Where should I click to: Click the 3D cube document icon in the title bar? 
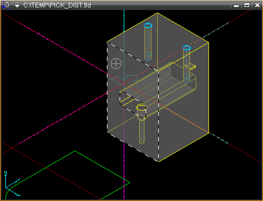click(6, 5)
